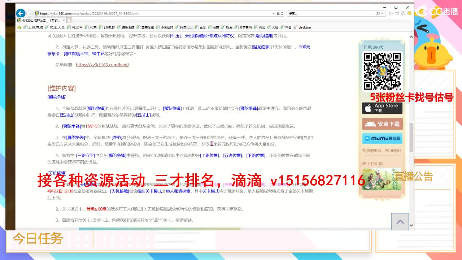
Task: Close the 4月20日维护公告 tab
Action: point(63,20)
